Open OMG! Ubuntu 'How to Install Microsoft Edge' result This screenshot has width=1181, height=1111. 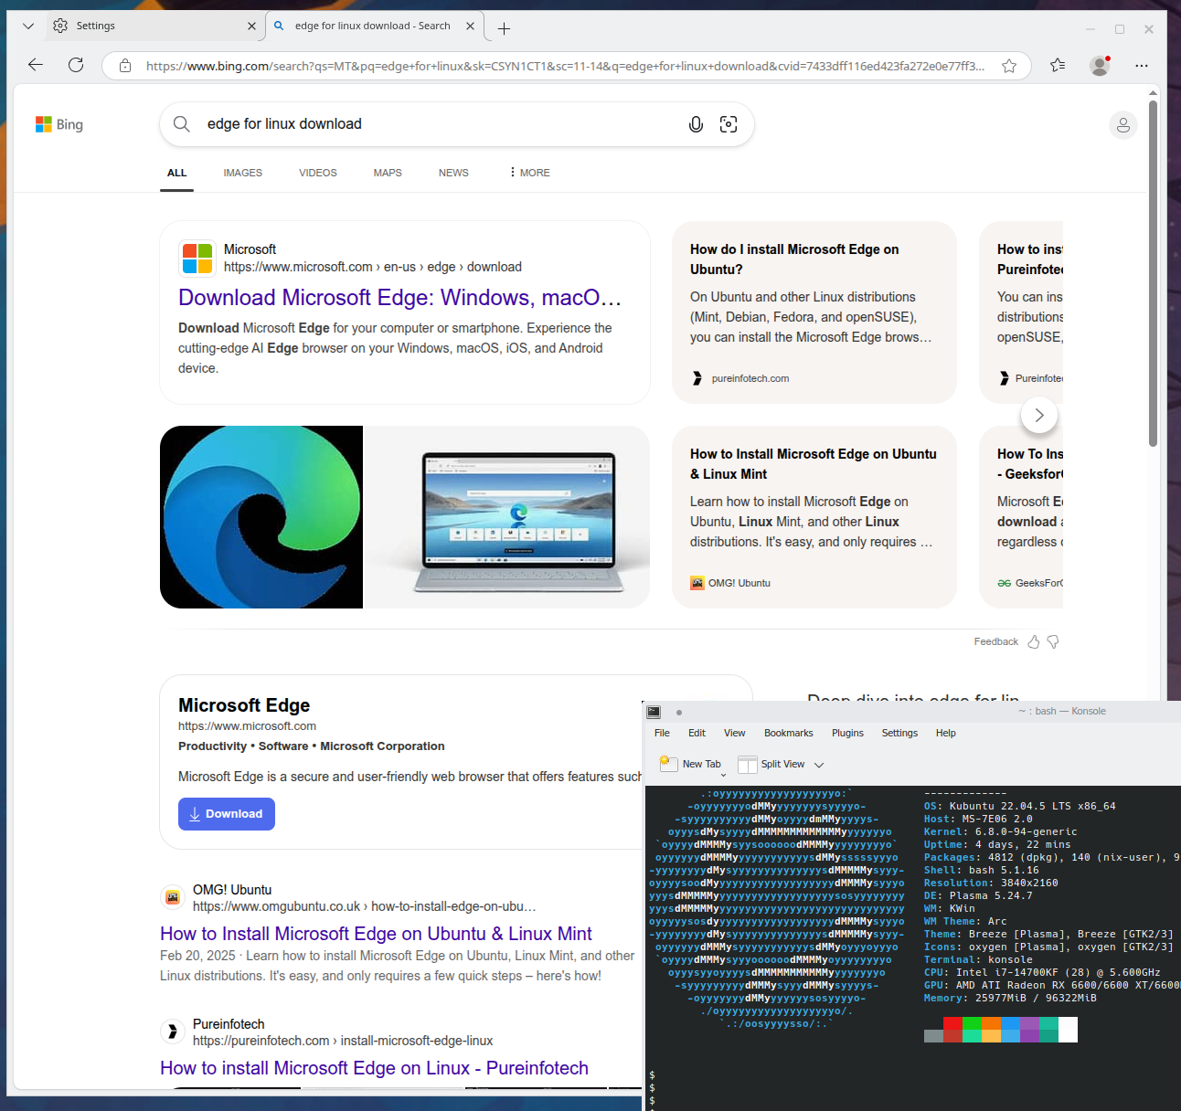376,934
